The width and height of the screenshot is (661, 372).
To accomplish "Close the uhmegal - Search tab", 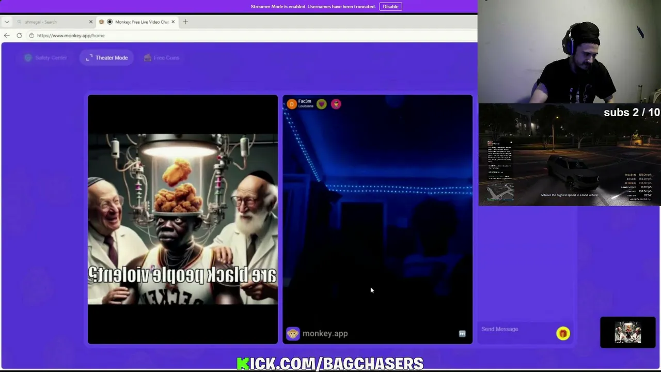I will pyautogui.click(x=91, y=22).
